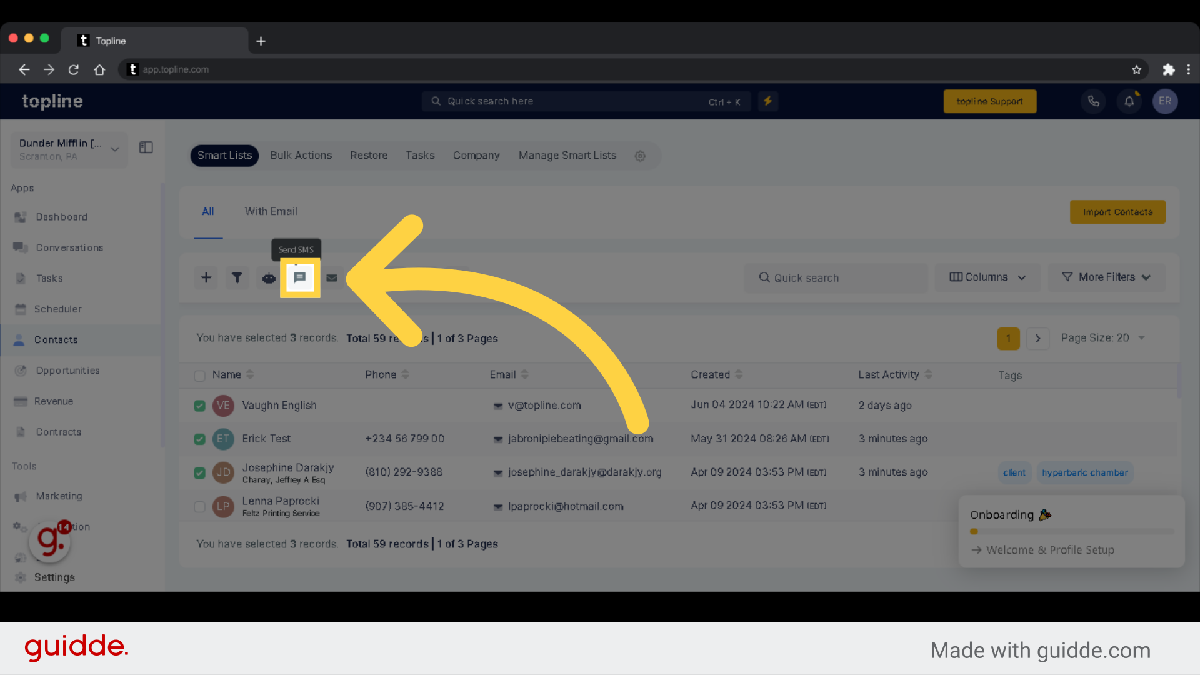Image resolution: width=1200 pixels, height=675 pixels.
Task: Expand the Columns dropdown
Action: (987, 277)
